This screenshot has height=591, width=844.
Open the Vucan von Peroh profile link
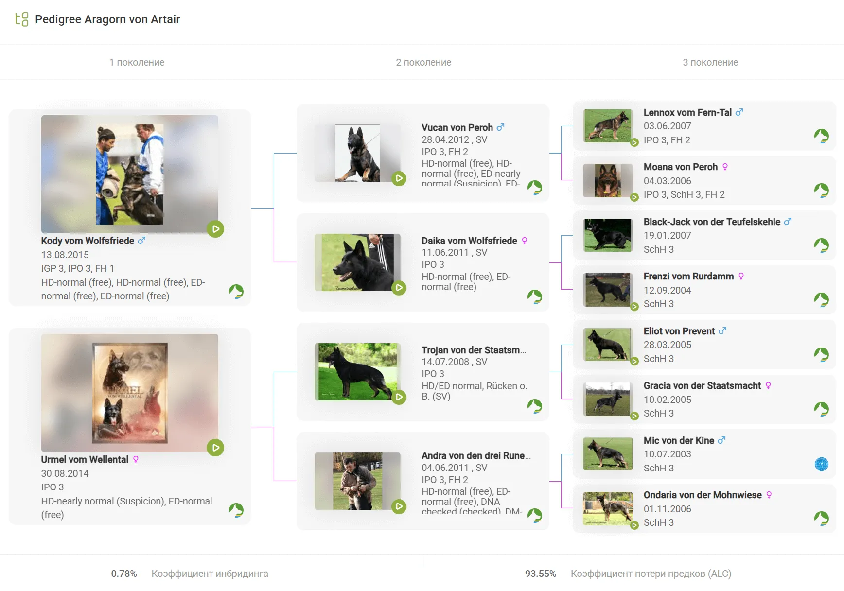click(457, 127)
